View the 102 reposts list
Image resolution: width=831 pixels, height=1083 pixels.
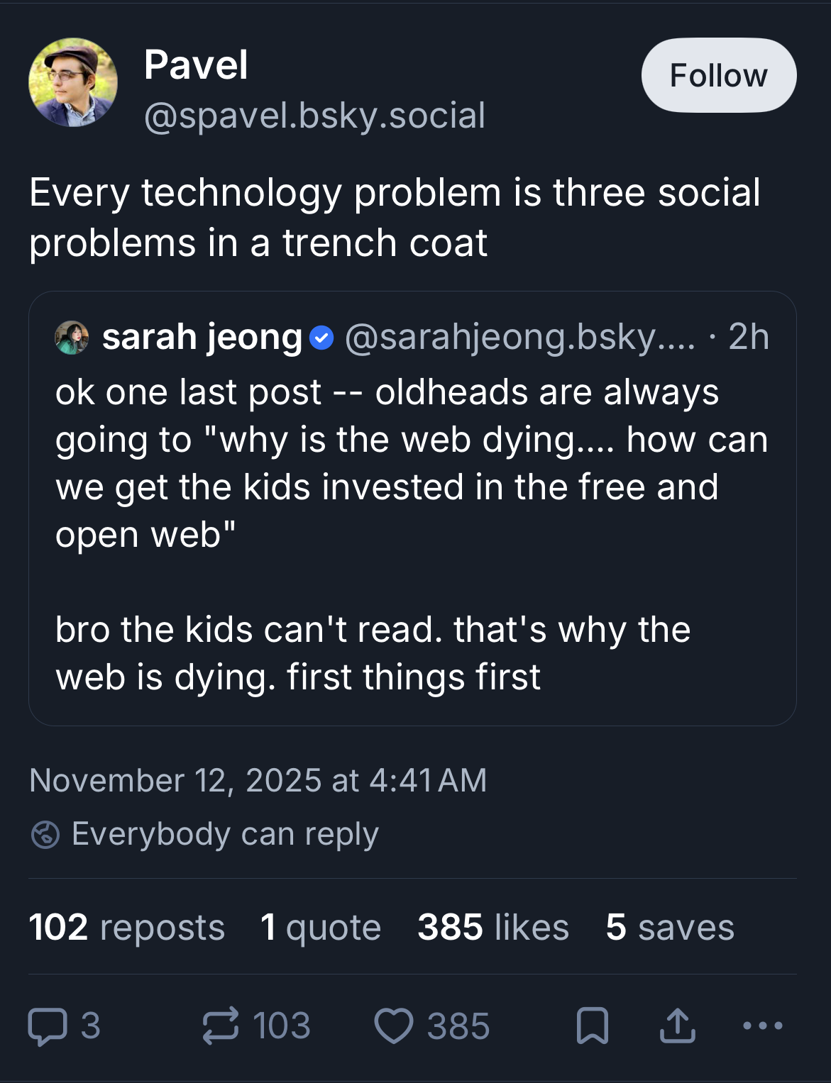pos(127,927)
